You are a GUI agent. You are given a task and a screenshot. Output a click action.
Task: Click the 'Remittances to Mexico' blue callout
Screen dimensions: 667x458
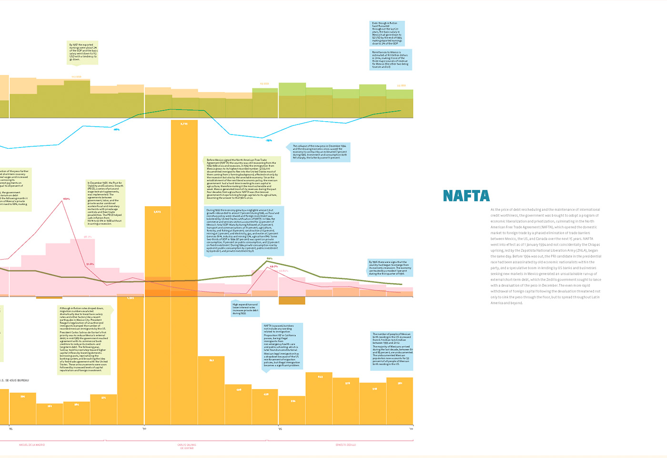tap(390, 60)
